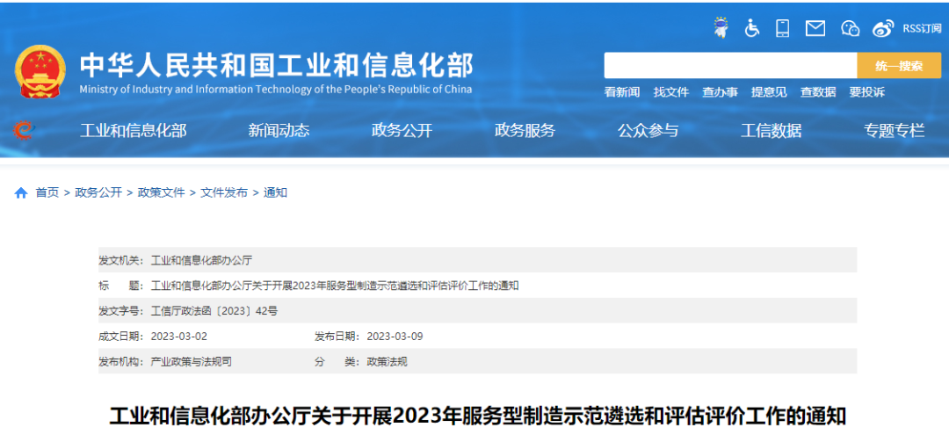Click the 统一搜索 search button

(899, 66)
